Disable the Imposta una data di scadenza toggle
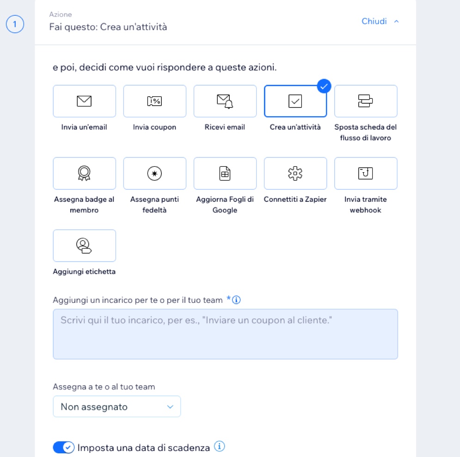 click(63, 447)
